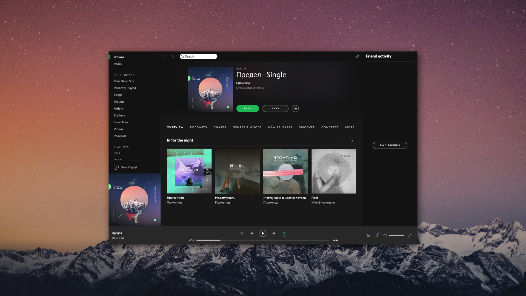Click the plus icon next to Предел
The width and height of the screenshot is (526, 296).
click(158, 233)
